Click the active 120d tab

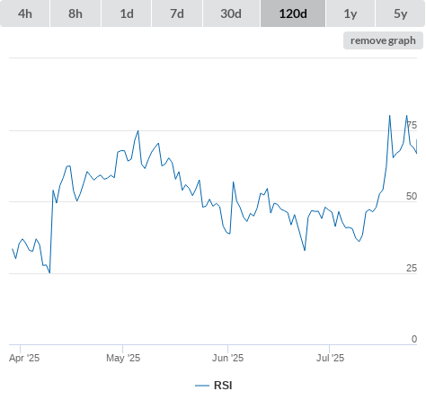coord(293,13)
